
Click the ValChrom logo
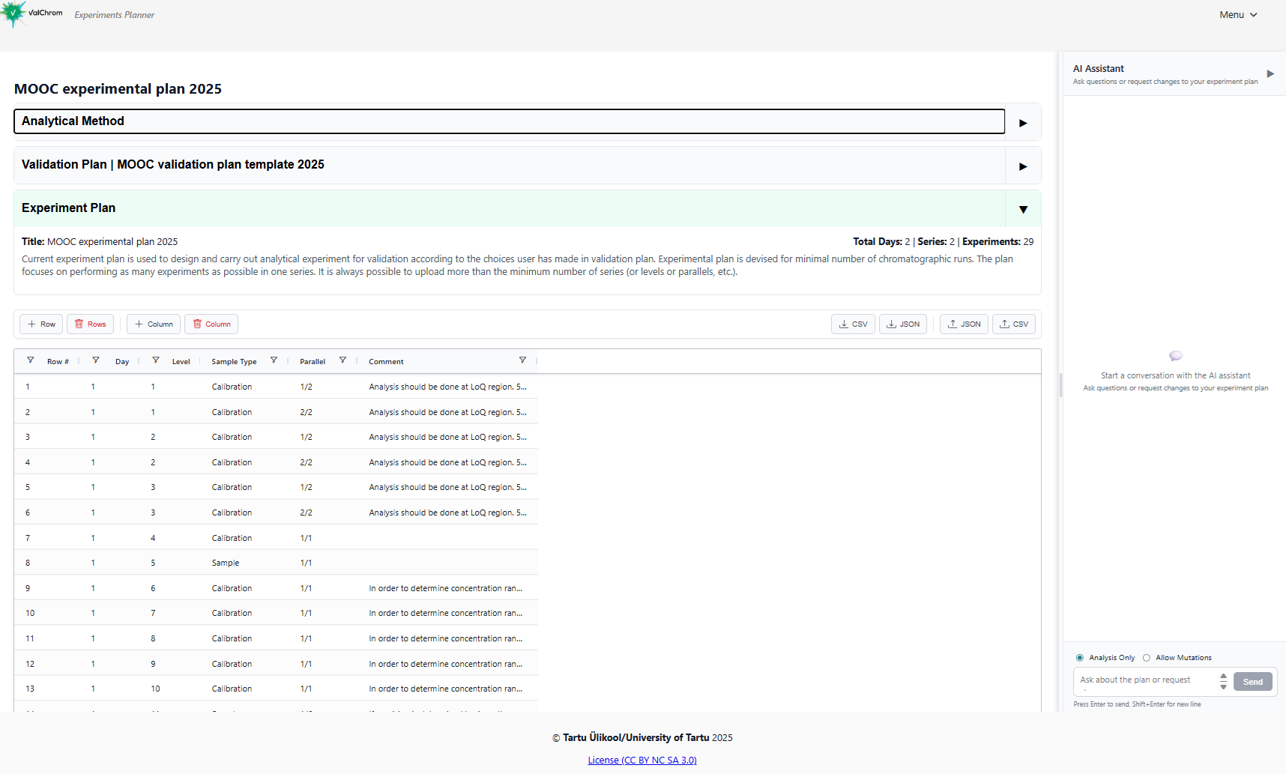point(31,12)
